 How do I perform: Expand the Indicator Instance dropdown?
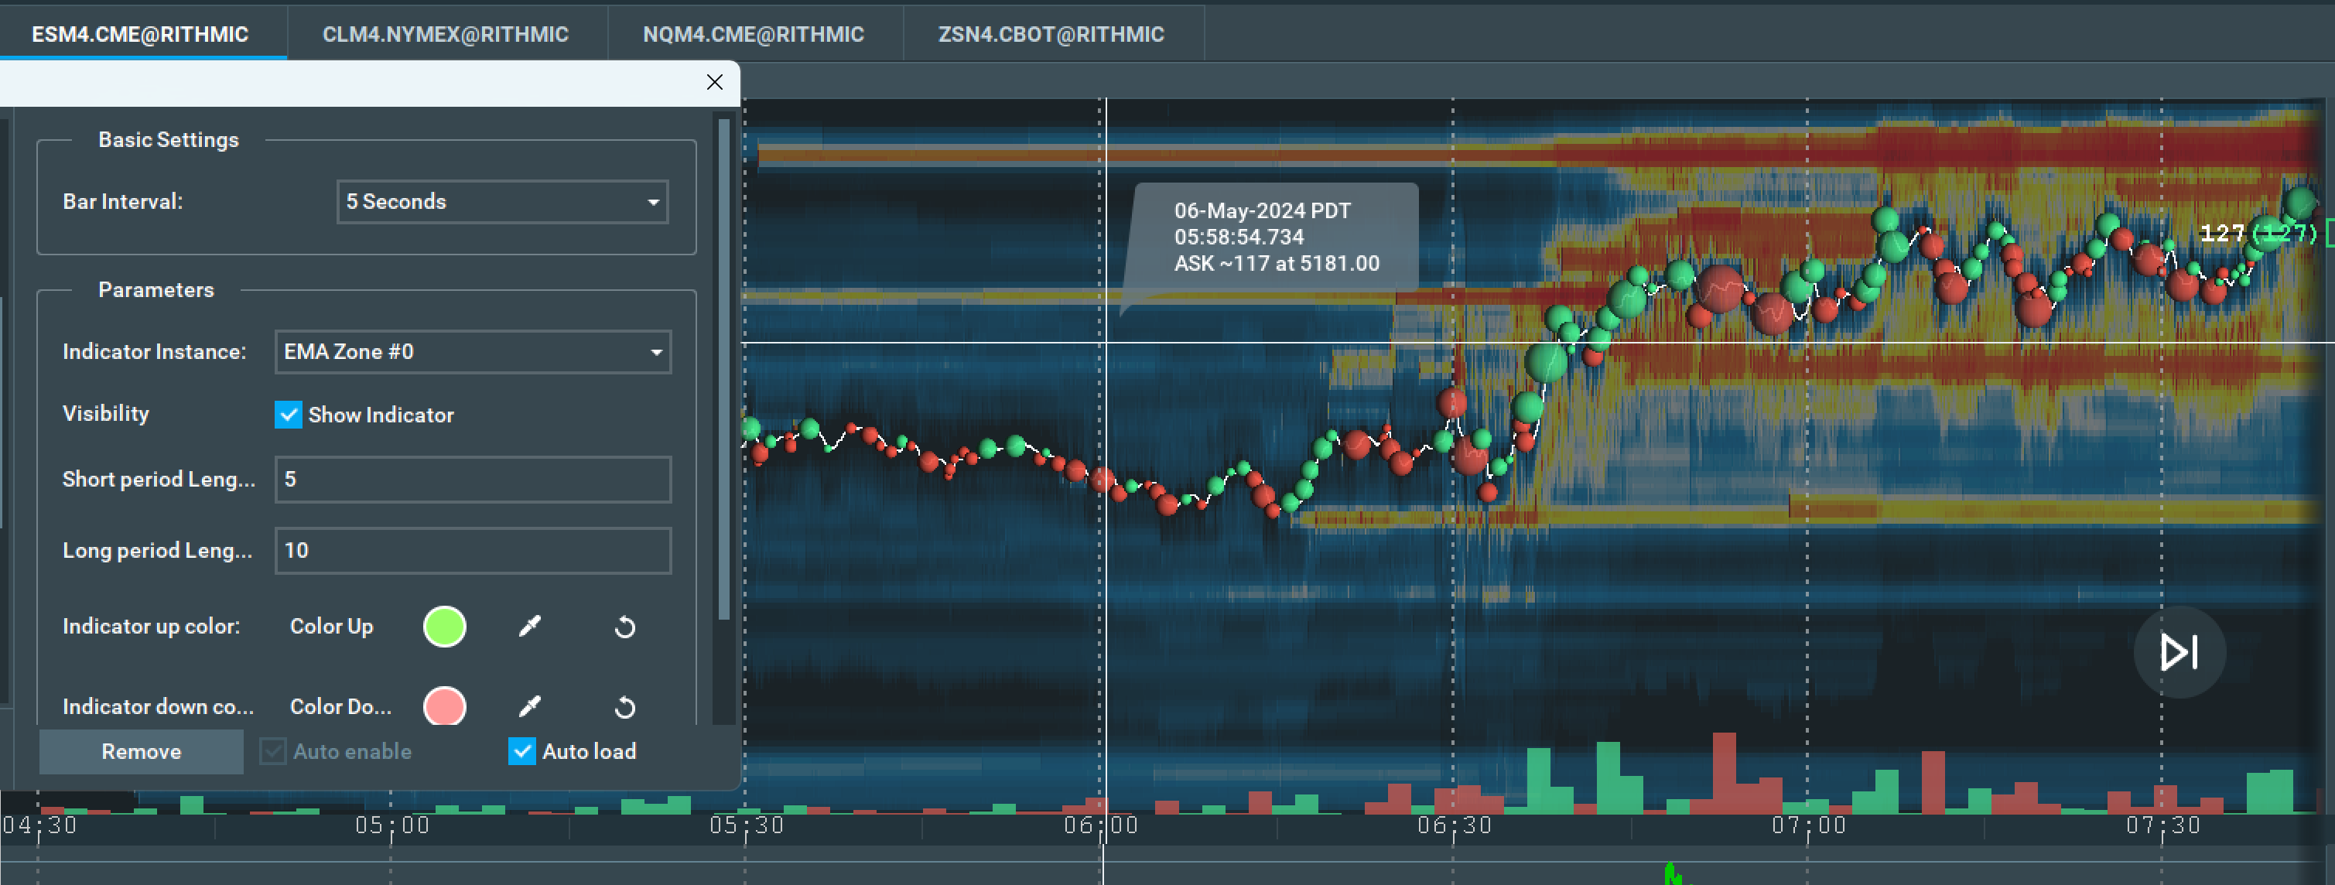tap(472, 352)
